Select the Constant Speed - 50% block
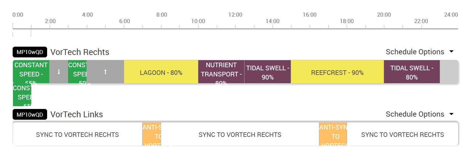The width and height of the screenshot is (461, 159). tap(77, 72)
